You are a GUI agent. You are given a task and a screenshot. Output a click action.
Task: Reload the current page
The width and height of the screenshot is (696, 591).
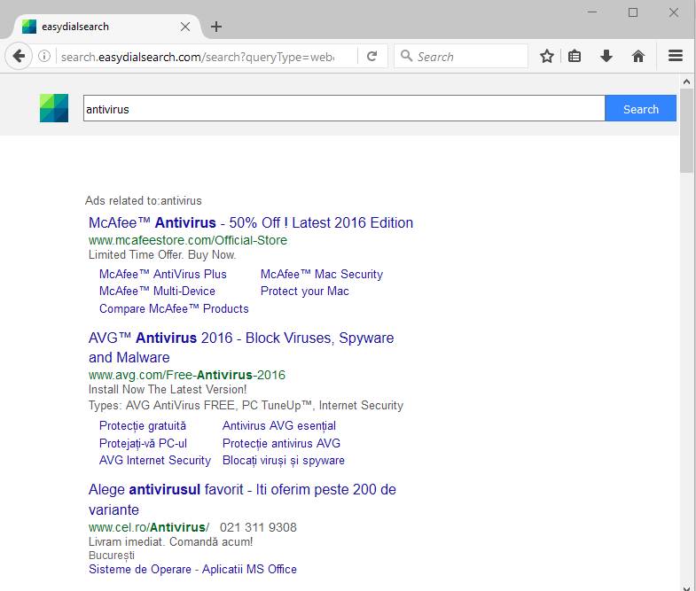pyautogui.click(x=372, y=56)
